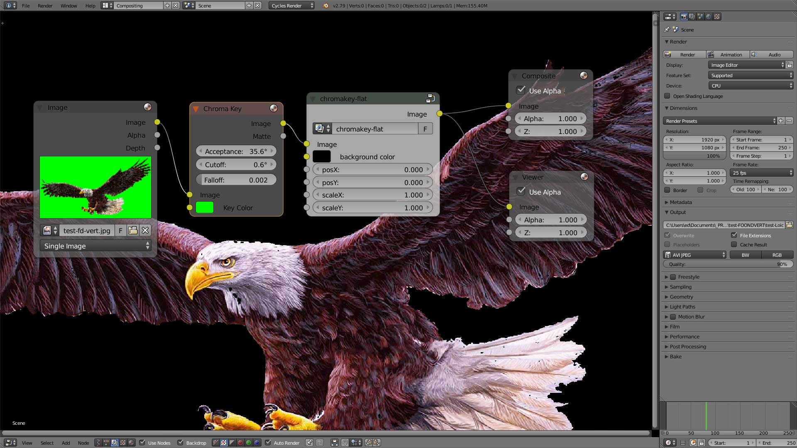Toggle timeline range lock icon
797x448 pixels.
(x=702, y=443)
